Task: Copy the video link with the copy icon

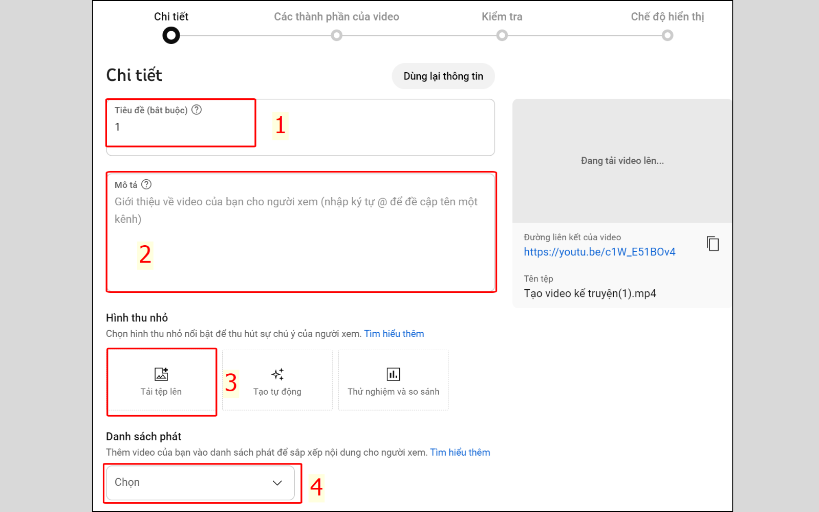Action: 713,244
